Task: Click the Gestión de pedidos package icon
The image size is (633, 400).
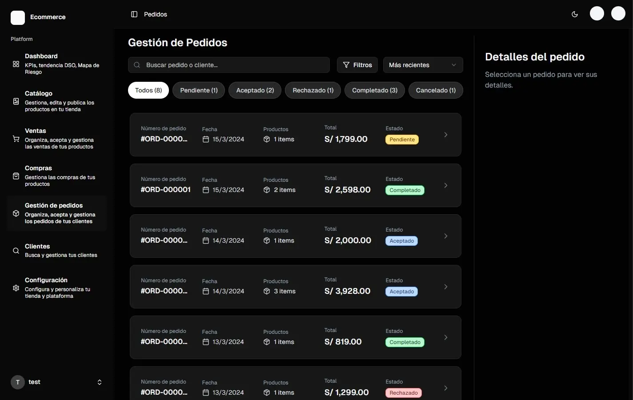Action: (16, 213)
